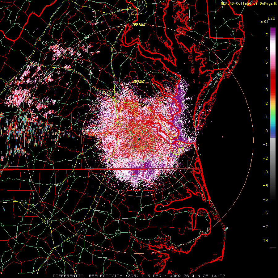Screen dimensions: 278x278
Task: Click the 3 value on the dB scale
Action: pyautogui.click(x=267, y=90)
